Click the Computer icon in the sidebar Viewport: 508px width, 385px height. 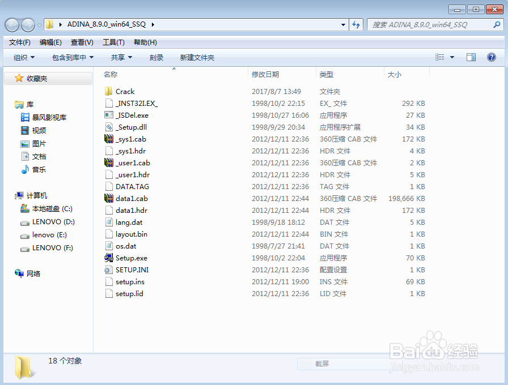point(19,195)
